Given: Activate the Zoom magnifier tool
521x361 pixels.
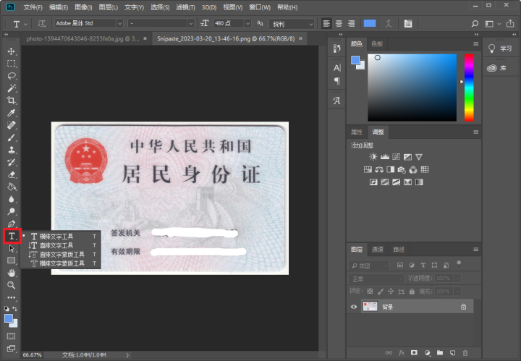Looking at the screenshot, I should click(x=12, y=285).
